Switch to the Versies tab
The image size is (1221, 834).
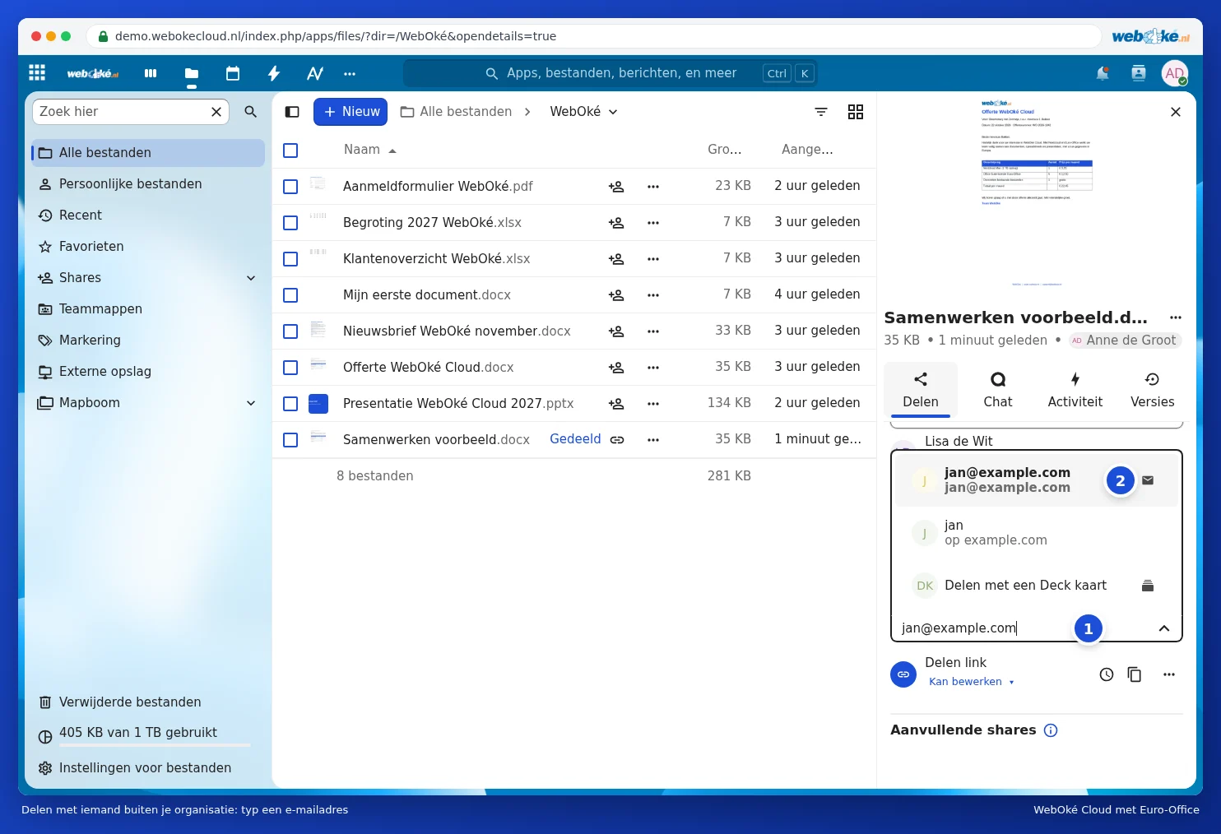point(1153,390)
